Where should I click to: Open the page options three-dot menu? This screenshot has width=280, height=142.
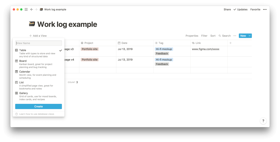[265, 9]
